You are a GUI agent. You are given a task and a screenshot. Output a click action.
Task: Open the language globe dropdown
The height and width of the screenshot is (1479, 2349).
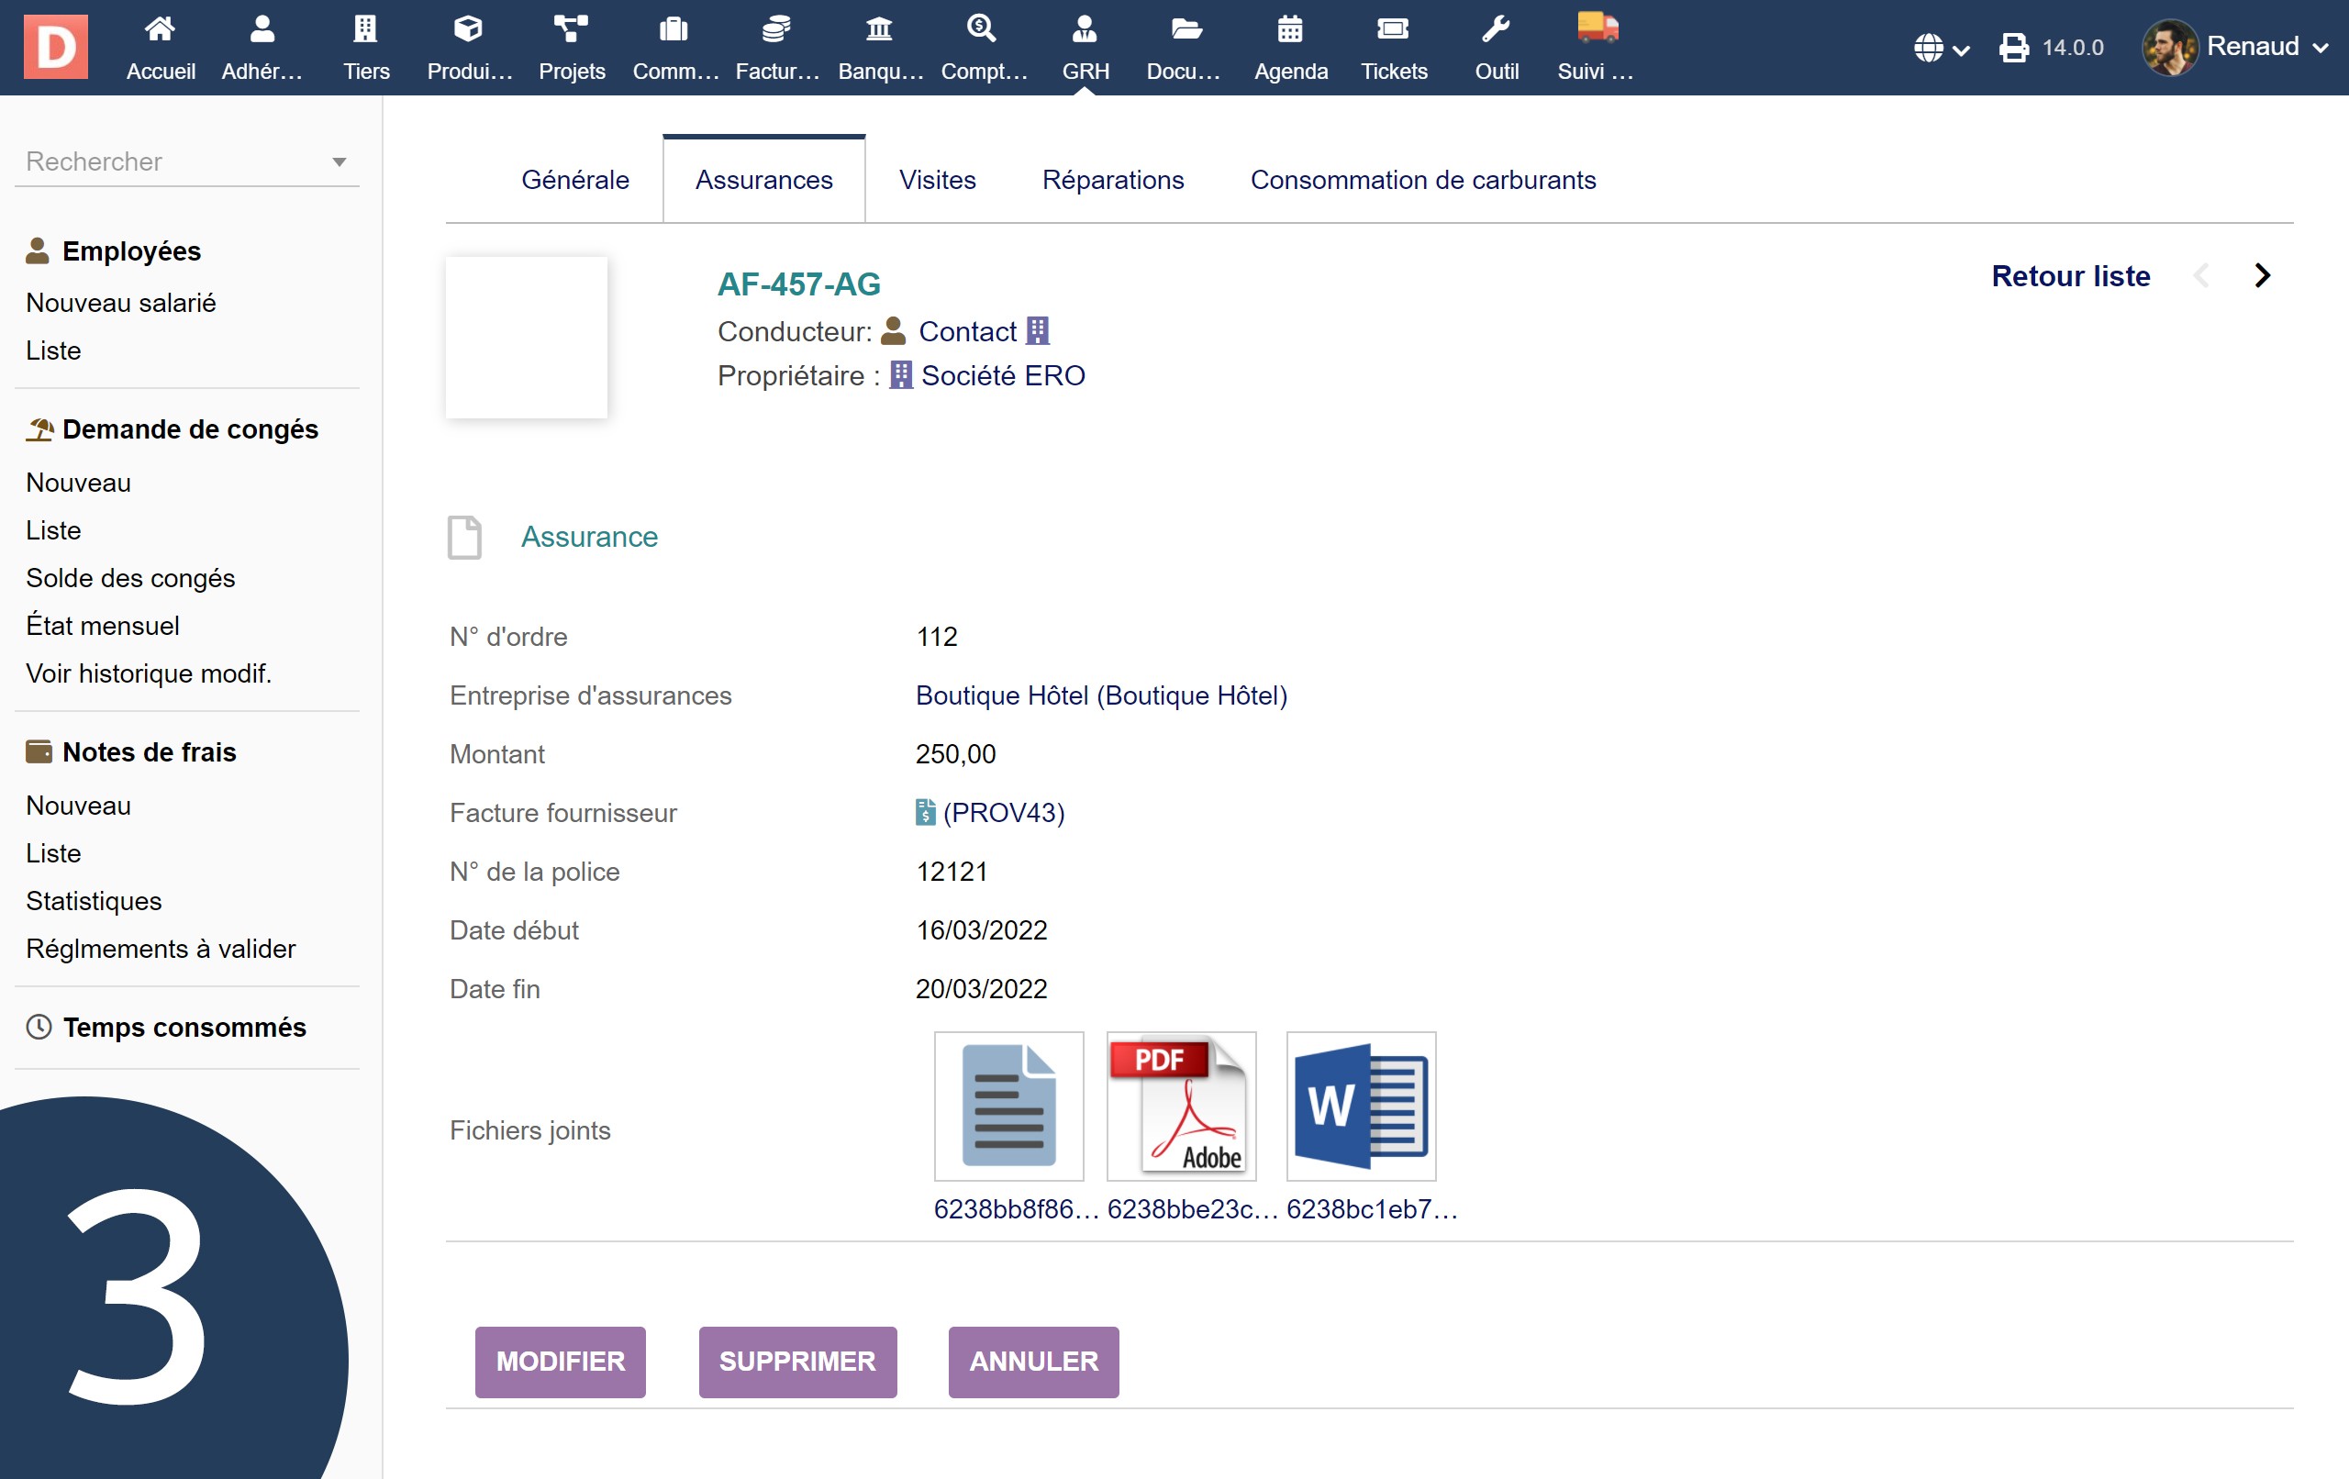[1941, 48]
